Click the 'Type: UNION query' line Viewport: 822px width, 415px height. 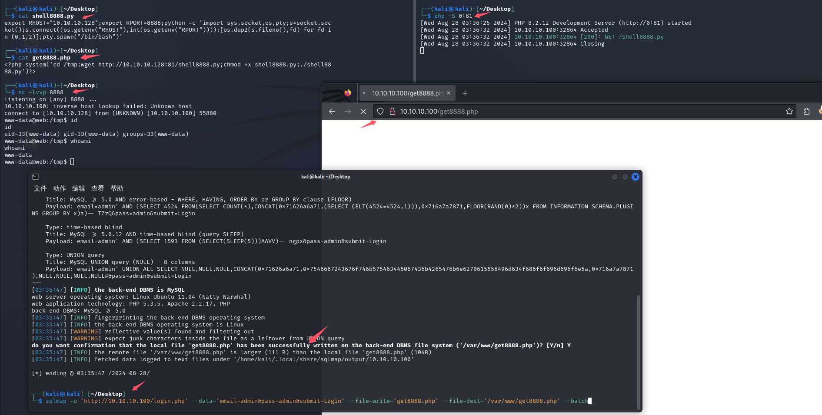click(x=75, y=255)
